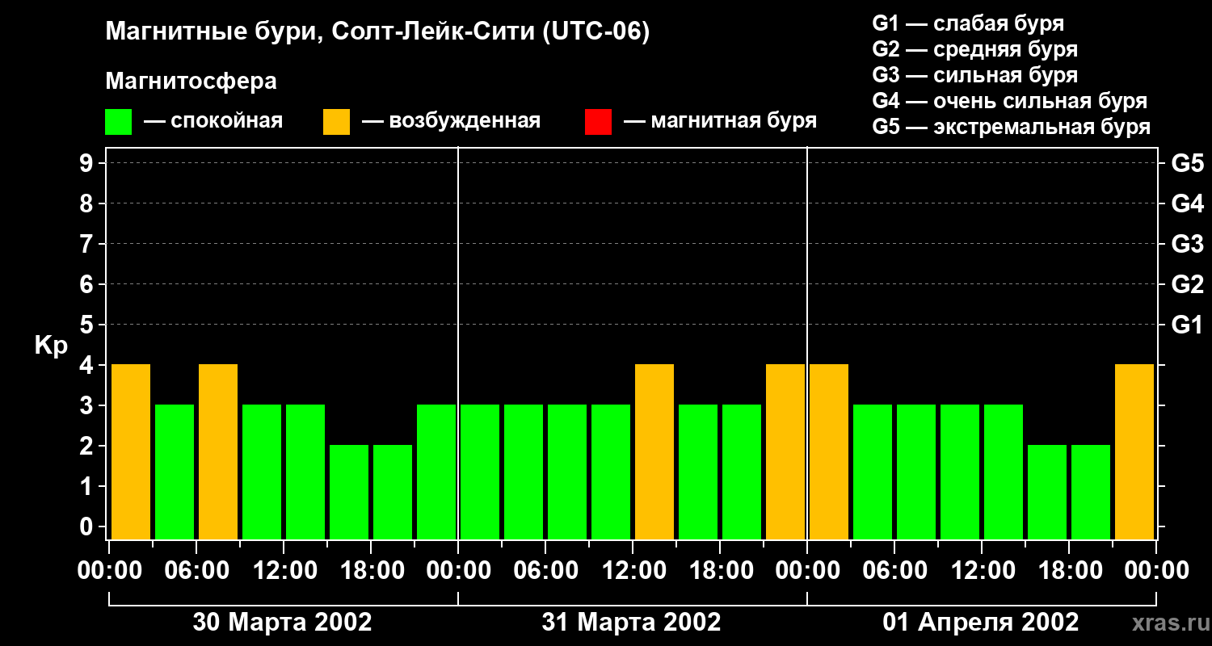Click the '5' value on the Kp axis
This screenshot has height=646, width=1212.
(88, 325)
